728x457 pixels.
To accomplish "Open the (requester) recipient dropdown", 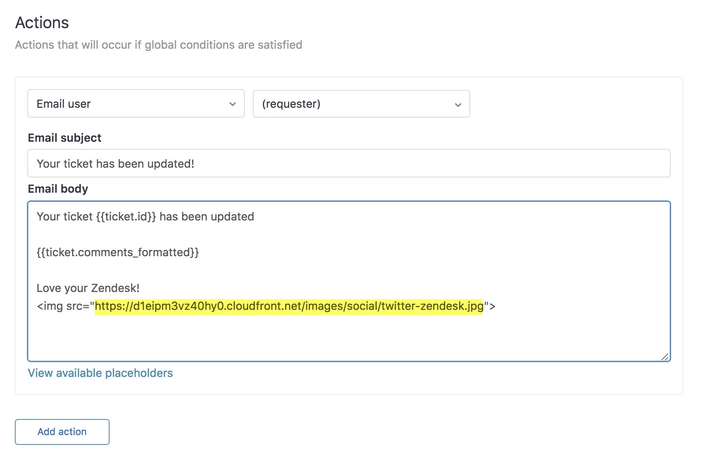I will pos(361,104).
